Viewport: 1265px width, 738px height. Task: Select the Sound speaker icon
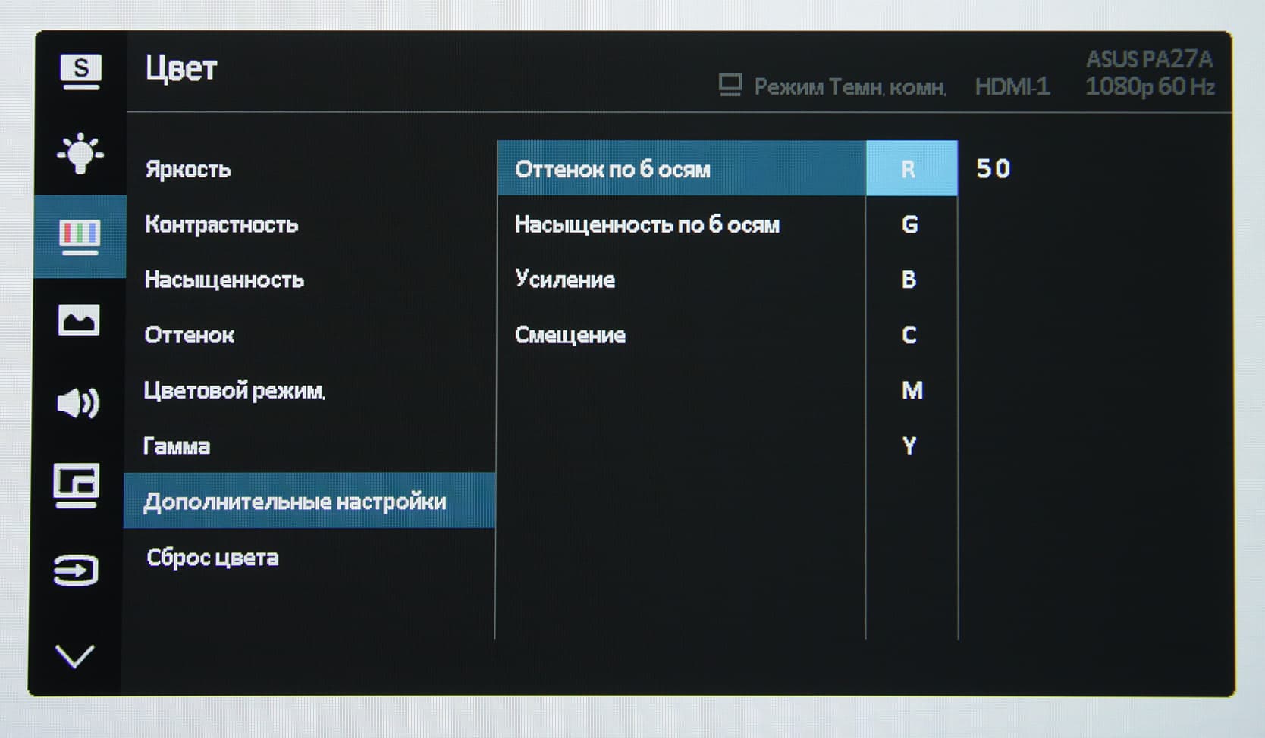[x=78, y=402]
